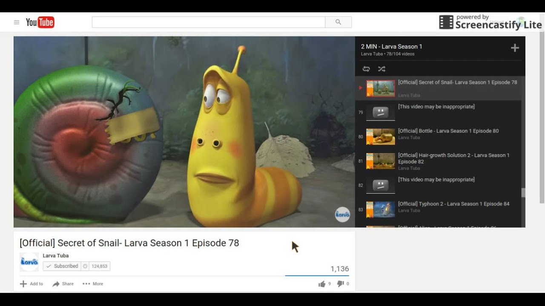The width and height of the screenshot is (545, 306).
Task: Open Secret of Snail Episode 78 playlist title
Action: pyautogui.click(x=457, y=82)
